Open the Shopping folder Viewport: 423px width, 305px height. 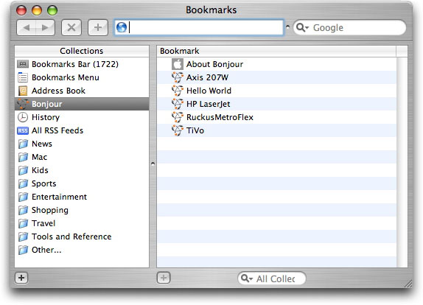(82, 210)
